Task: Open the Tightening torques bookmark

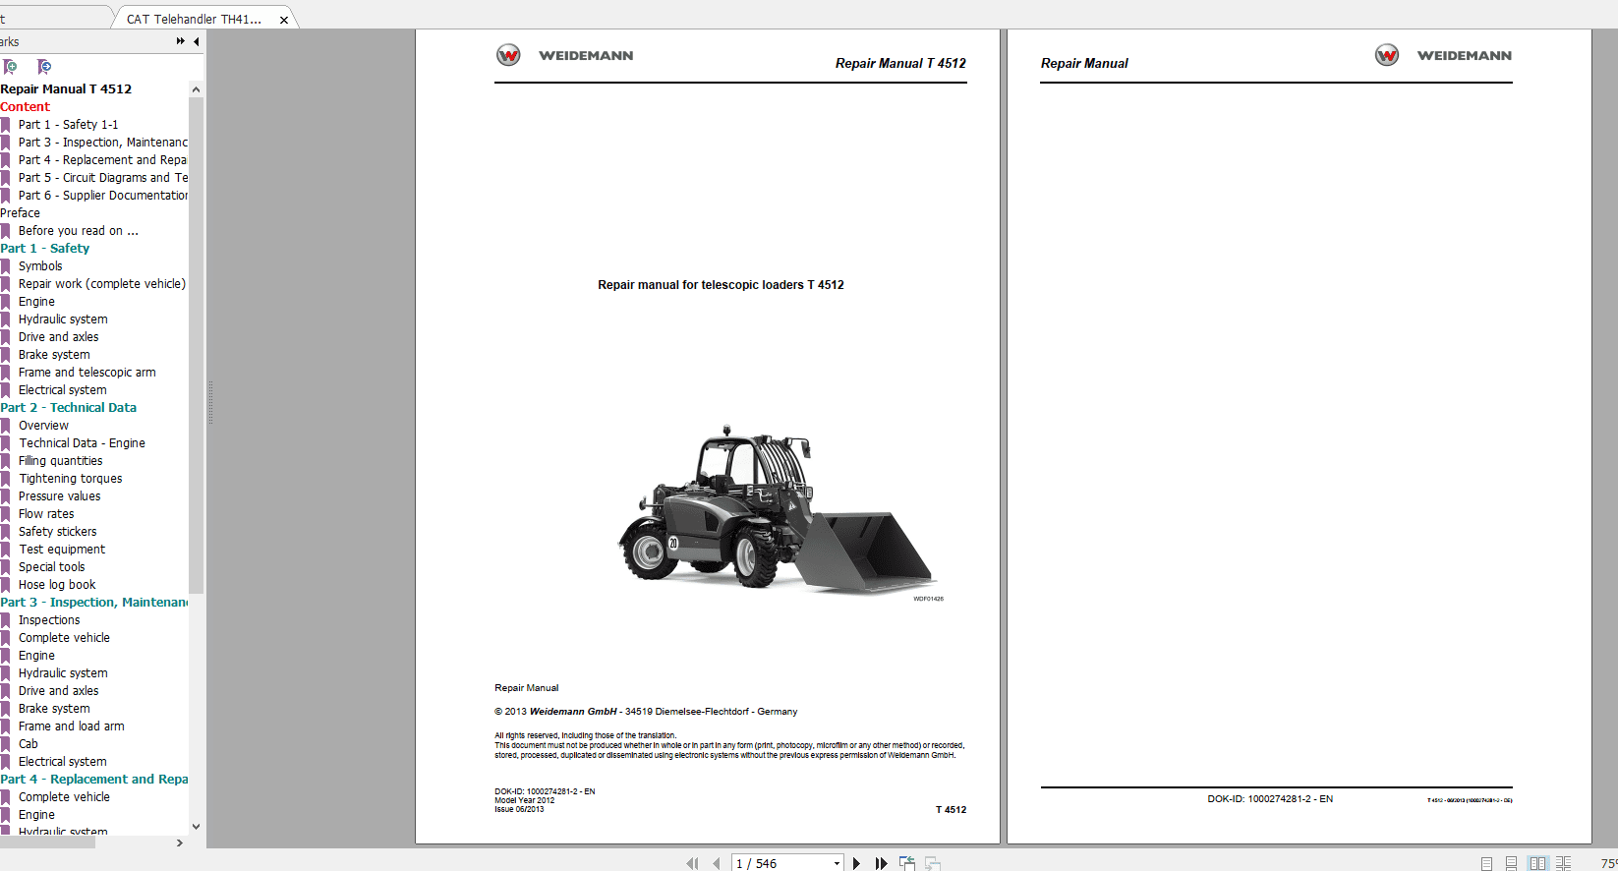Action: [x=71, y=478]
